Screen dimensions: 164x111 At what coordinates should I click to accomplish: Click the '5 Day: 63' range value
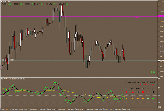click(x=39, y=4)
